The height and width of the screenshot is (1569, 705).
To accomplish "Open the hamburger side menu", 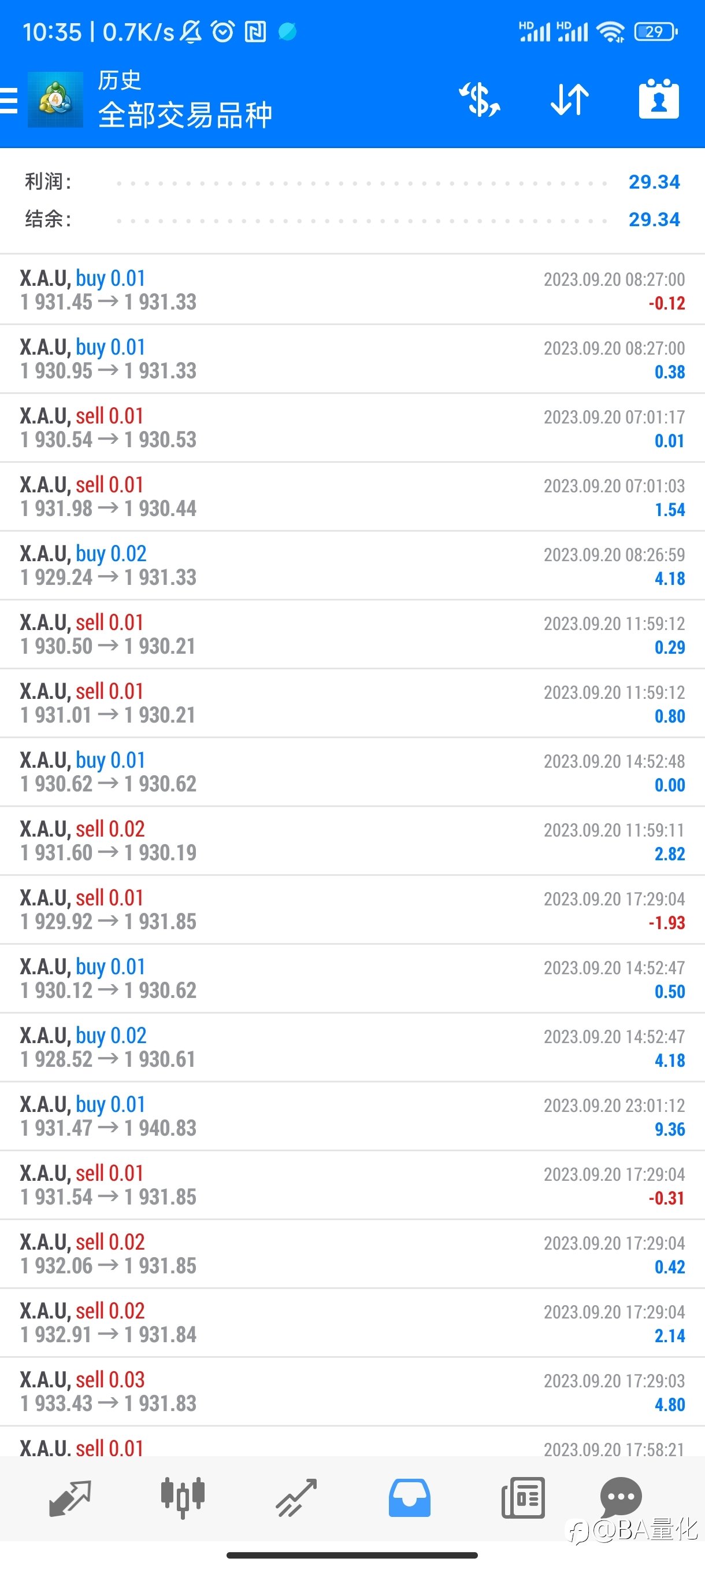I will click(9, 101).
